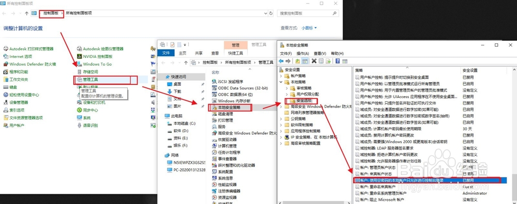Switch to the 快捷工具 ribbon tab

tap(235, 53)
